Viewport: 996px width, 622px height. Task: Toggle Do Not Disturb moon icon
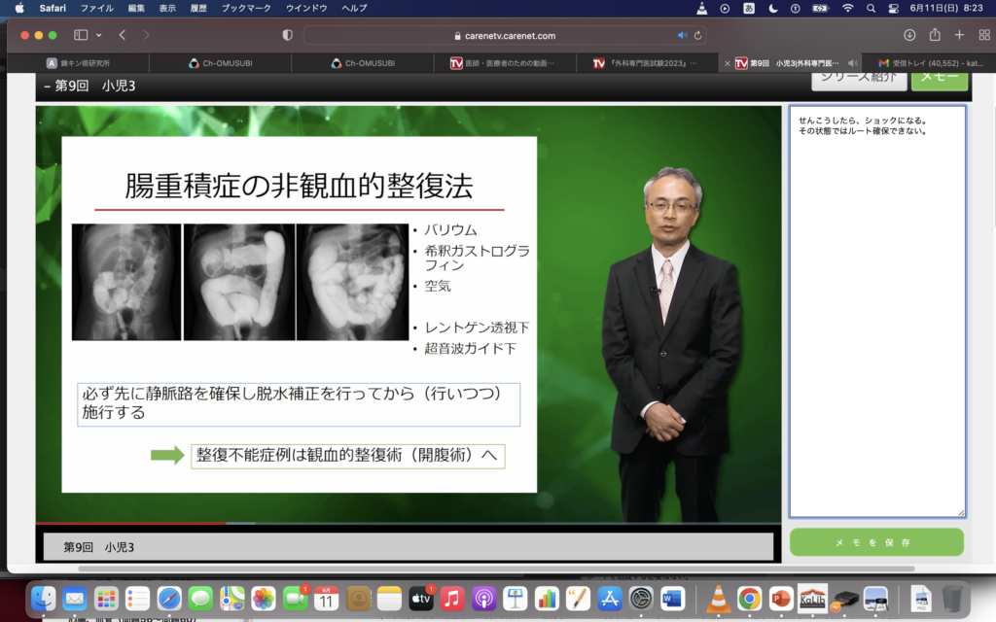point(773,8)
